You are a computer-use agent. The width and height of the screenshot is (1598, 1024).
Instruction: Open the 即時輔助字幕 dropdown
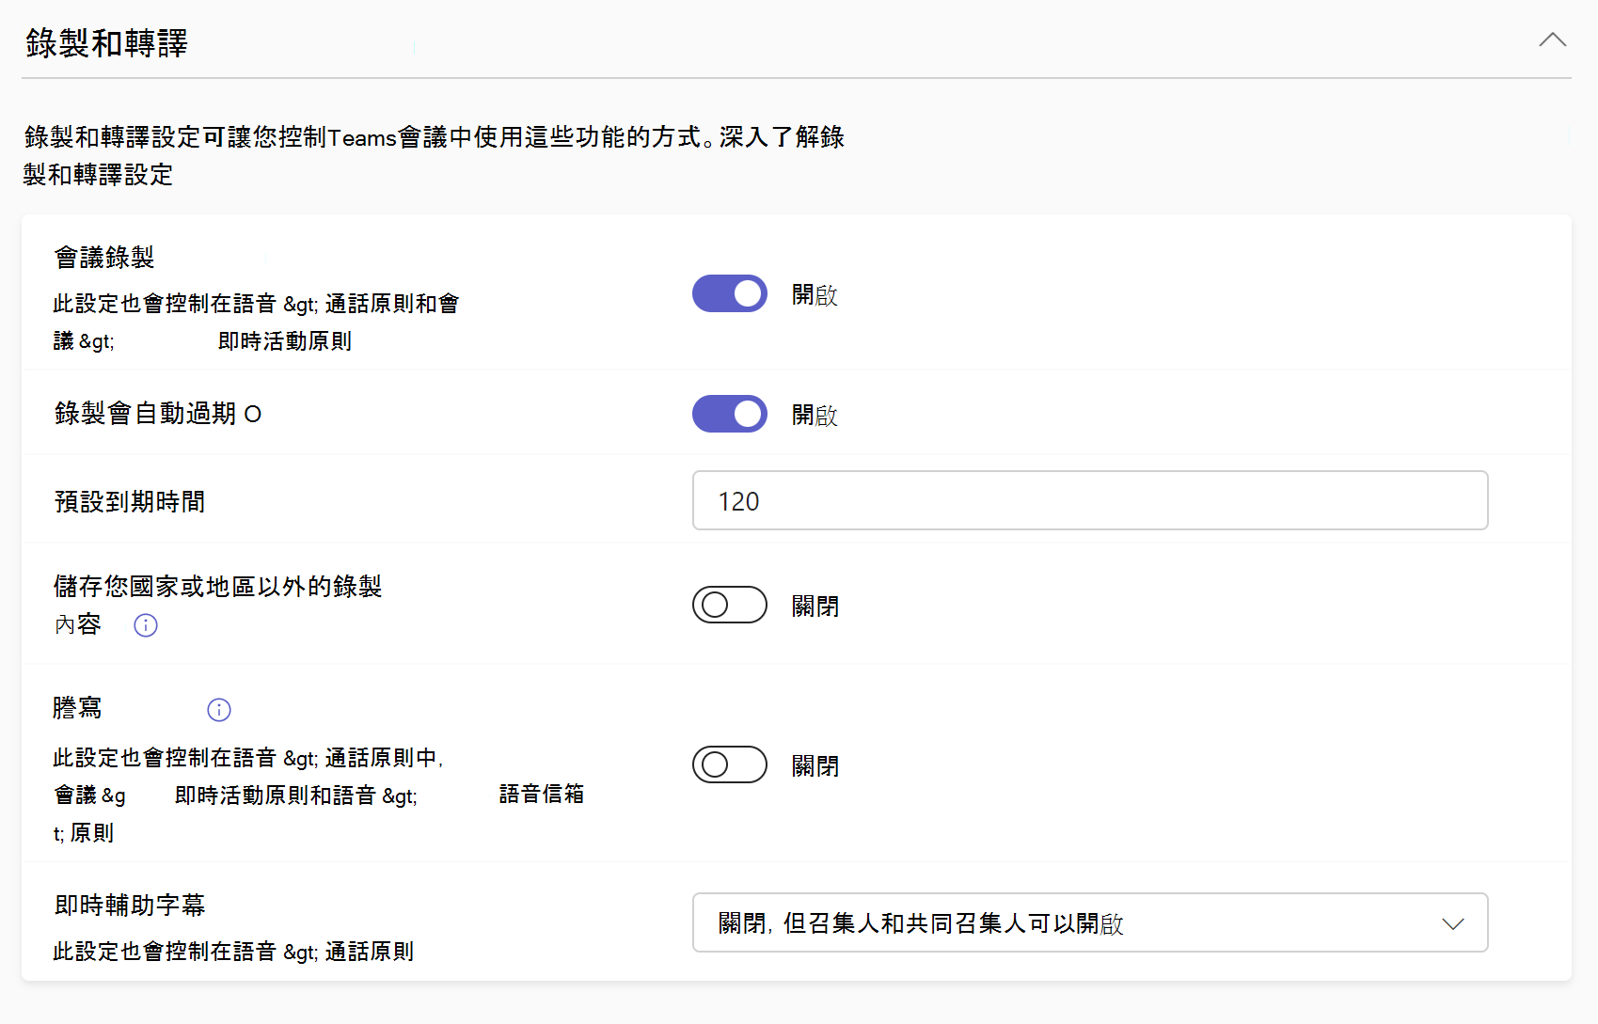coord(1090,922)
